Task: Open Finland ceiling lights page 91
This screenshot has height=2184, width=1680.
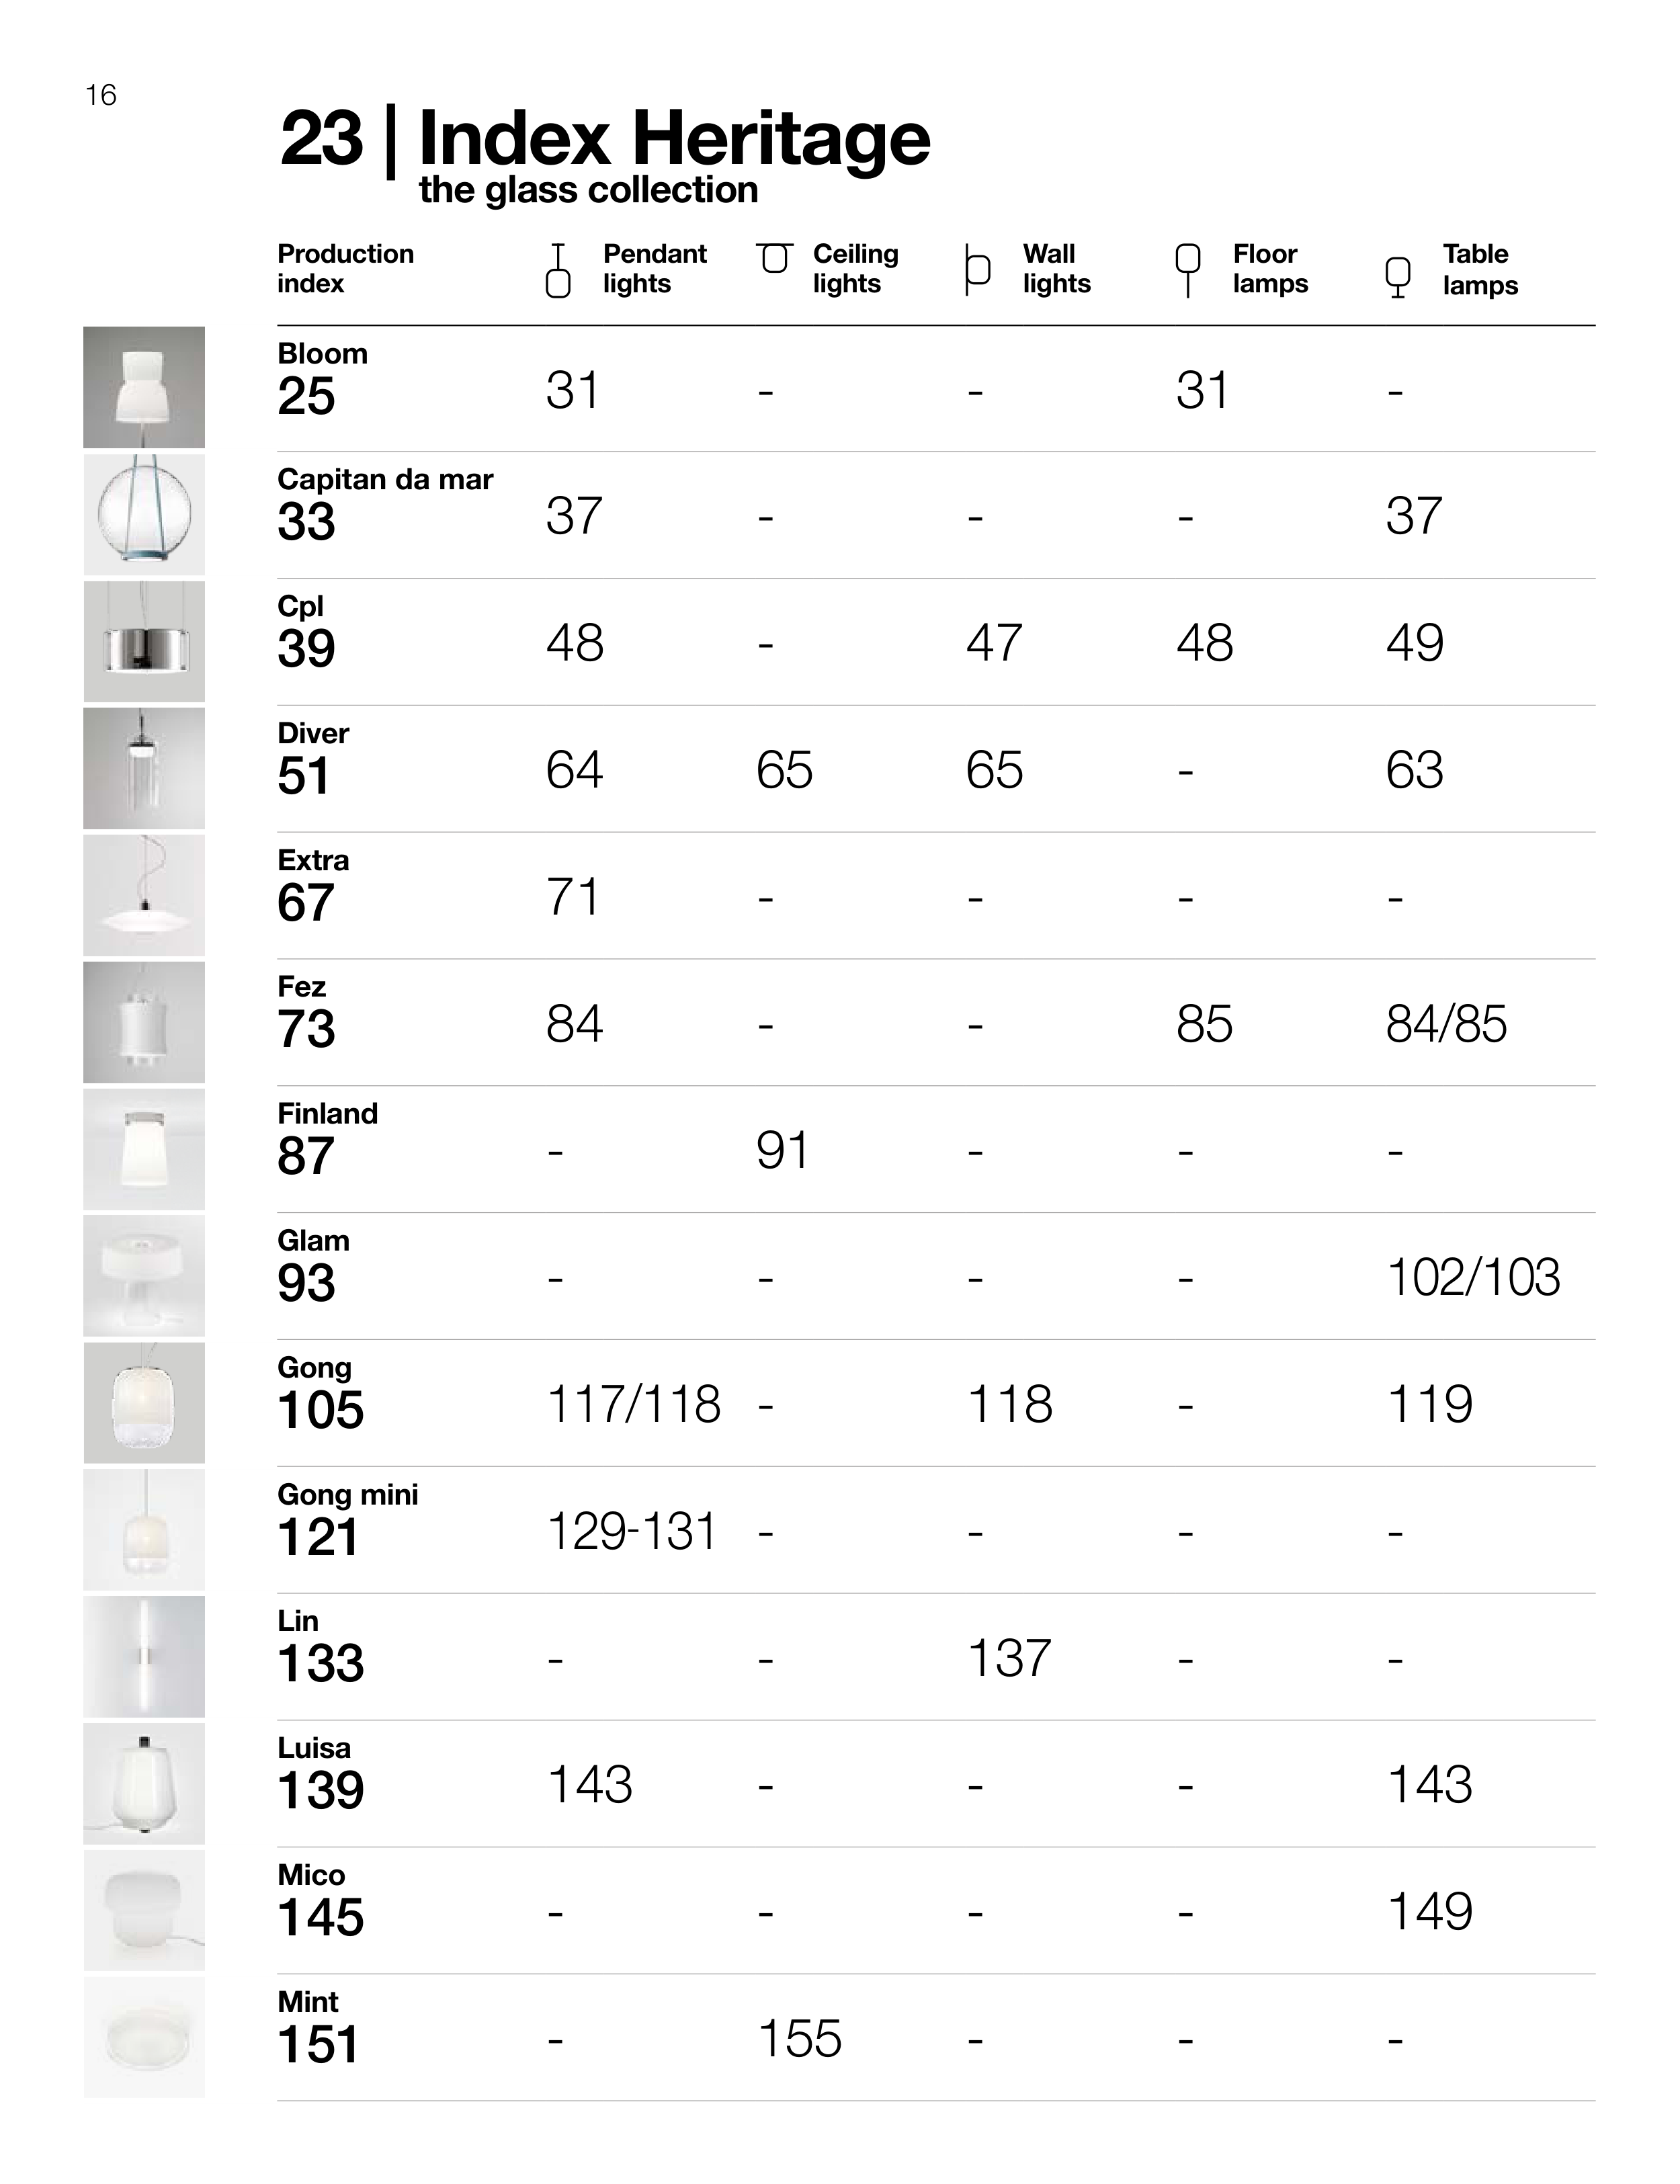Action: pos(782,1151)
